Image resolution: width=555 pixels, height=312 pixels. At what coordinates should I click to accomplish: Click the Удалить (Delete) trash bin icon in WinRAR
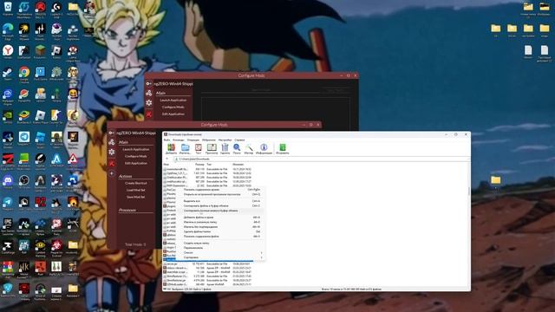click(x=225, y=148)
